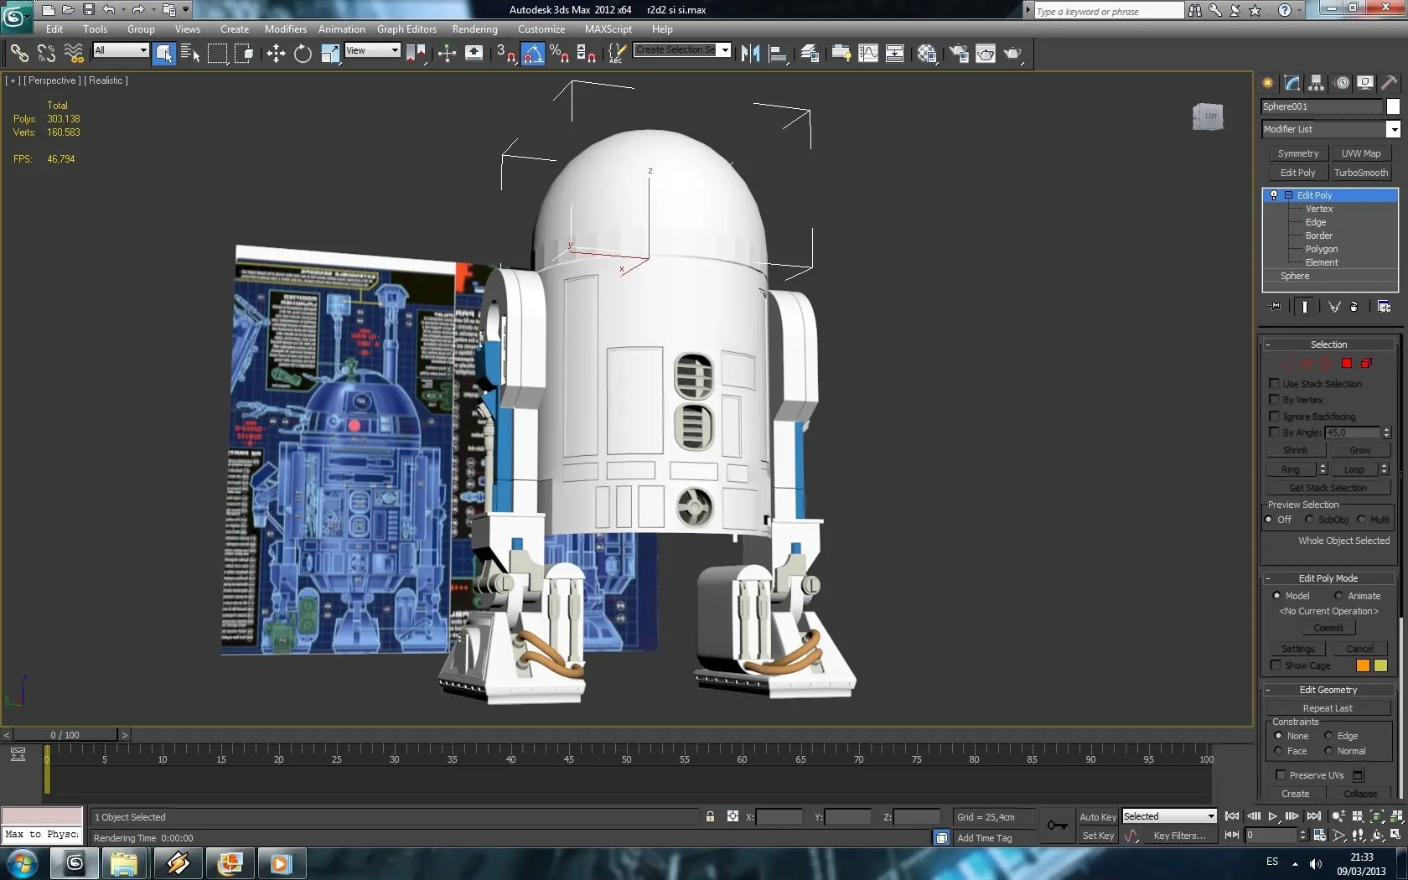Image resolution: width=1408 pixels, height=880 pixels.
Task: Select the Animate radio in Edit Poly Mode
Action: 1338,596
